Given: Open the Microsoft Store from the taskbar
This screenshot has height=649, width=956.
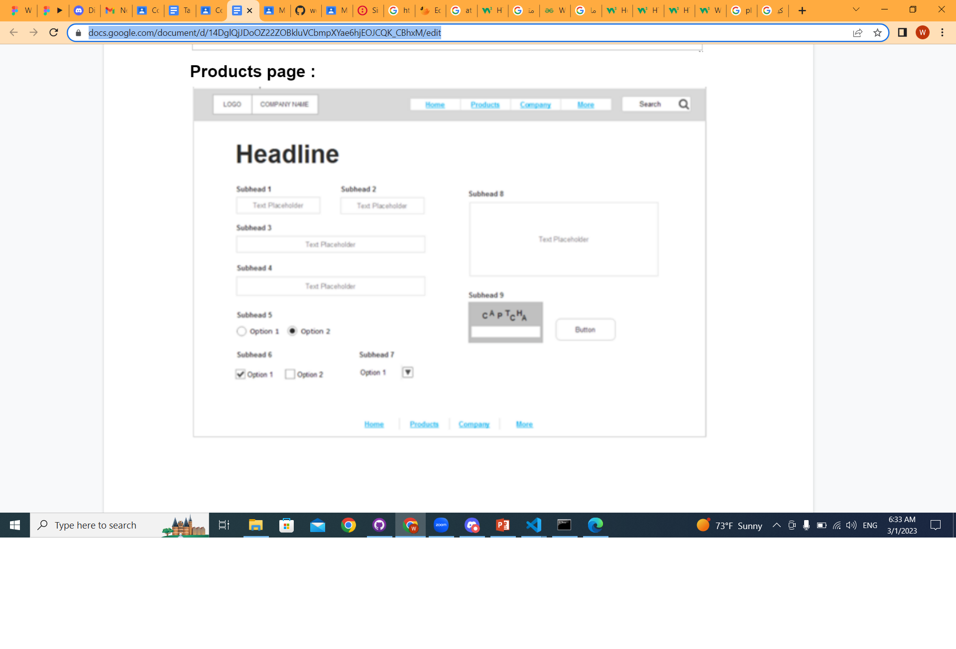Looking at the screenshot, I should click(x=287, y=525).
